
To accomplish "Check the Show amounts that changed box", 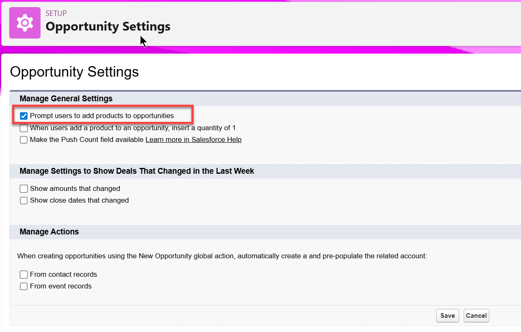I will 24,189.
